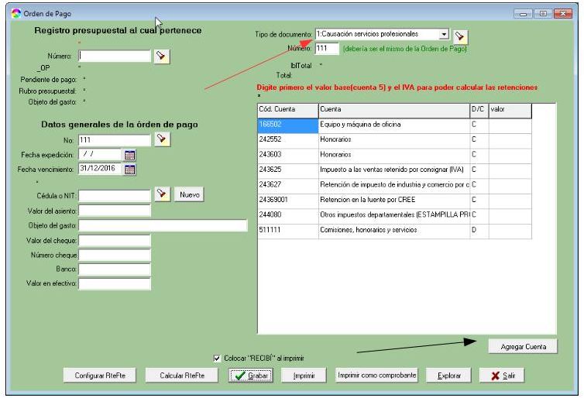Viewport: 584px width, 398px height.
Task: Click the Número cheque field
Action: [115, 255]
